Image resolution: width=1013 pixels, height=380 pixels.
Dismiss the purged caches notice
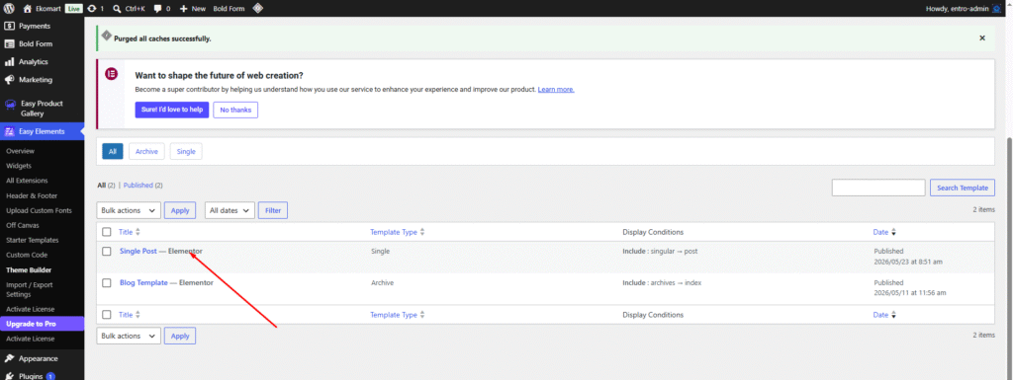tap(982, 38)
